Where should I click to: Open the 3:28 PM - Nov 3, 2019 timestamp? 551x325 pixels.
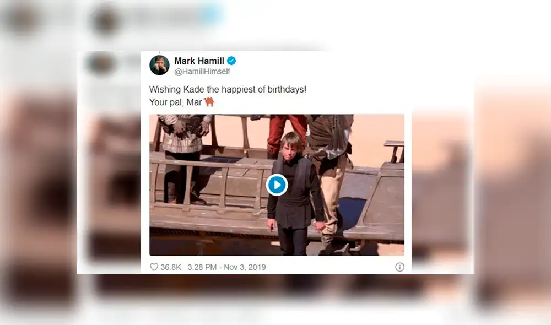click(226, 267)
